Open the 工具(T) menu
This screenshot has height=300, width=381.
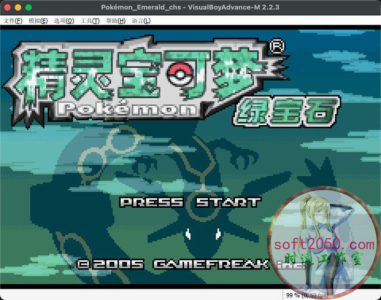pos(90,21)
